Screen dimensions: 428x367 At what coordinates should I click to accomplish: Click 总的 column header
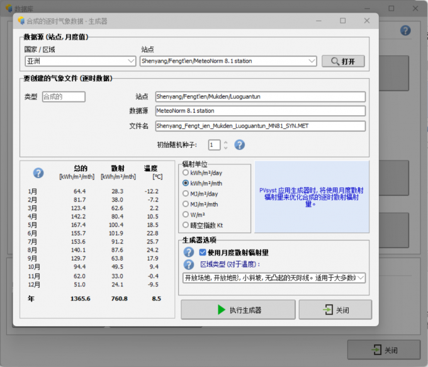tap(81, 168)
